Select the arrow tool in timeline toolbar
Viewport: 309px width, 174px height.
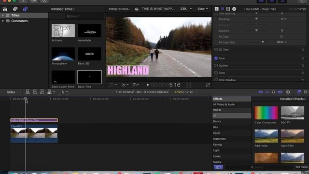pyautogui.click(x=63, y=92)
